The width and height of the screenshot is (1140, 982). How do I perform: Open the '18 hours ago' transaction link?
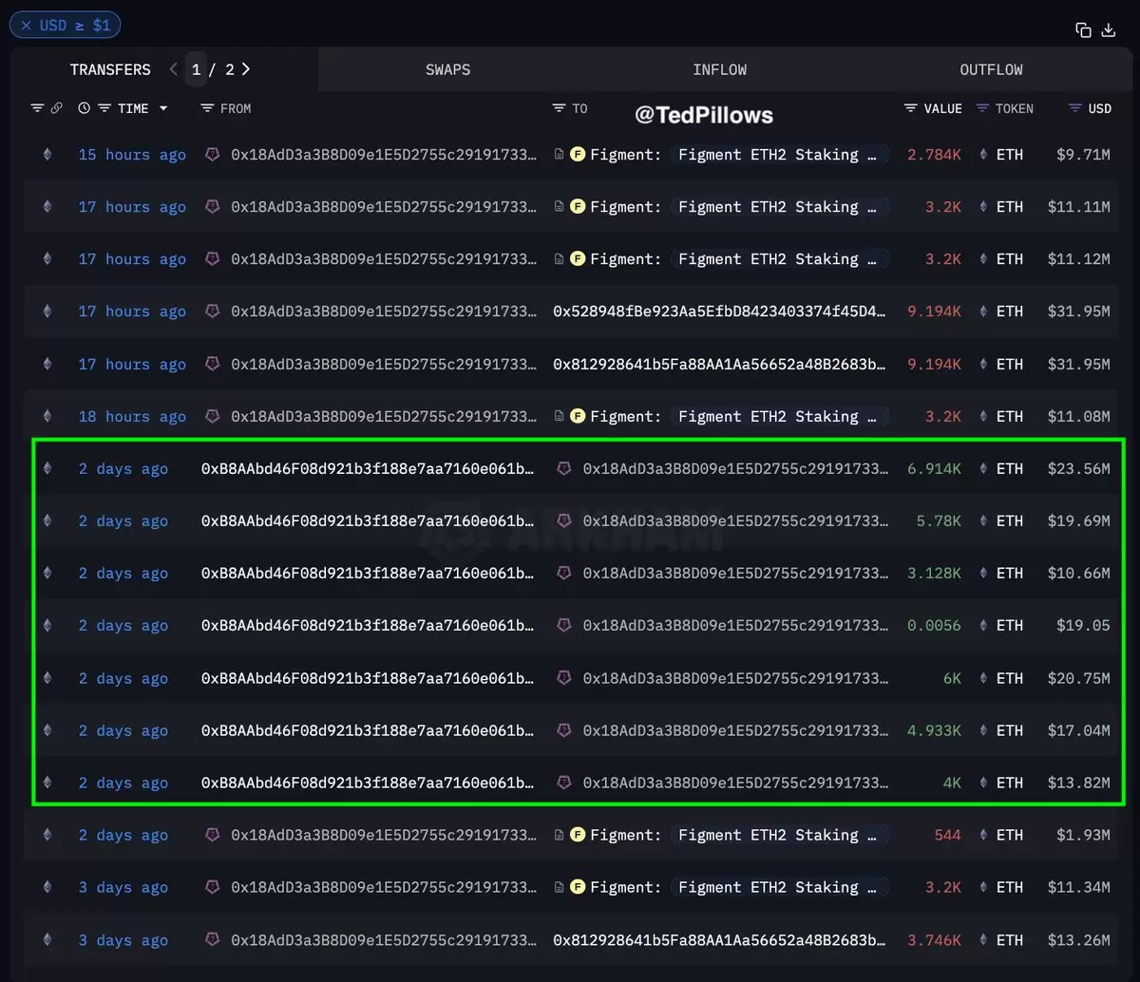(132, 417)
